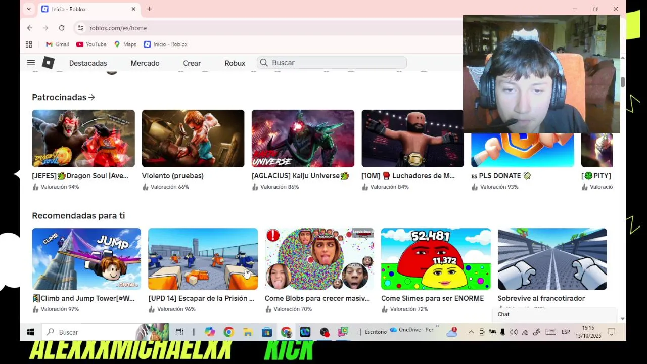Image resolution: width=647 pixels, height=364 pixels.
Task: Click the address bar showing roblox.com/es/home
Action: tap(118, 28)
